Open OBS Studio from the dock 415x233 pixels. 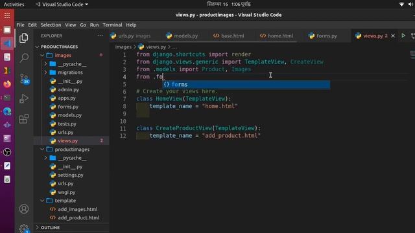(x=7, y=152)
